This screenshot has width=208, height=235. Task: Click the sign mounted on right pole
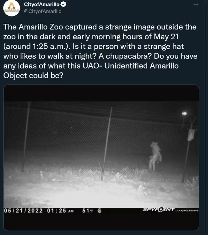click(x=191, y=135)
